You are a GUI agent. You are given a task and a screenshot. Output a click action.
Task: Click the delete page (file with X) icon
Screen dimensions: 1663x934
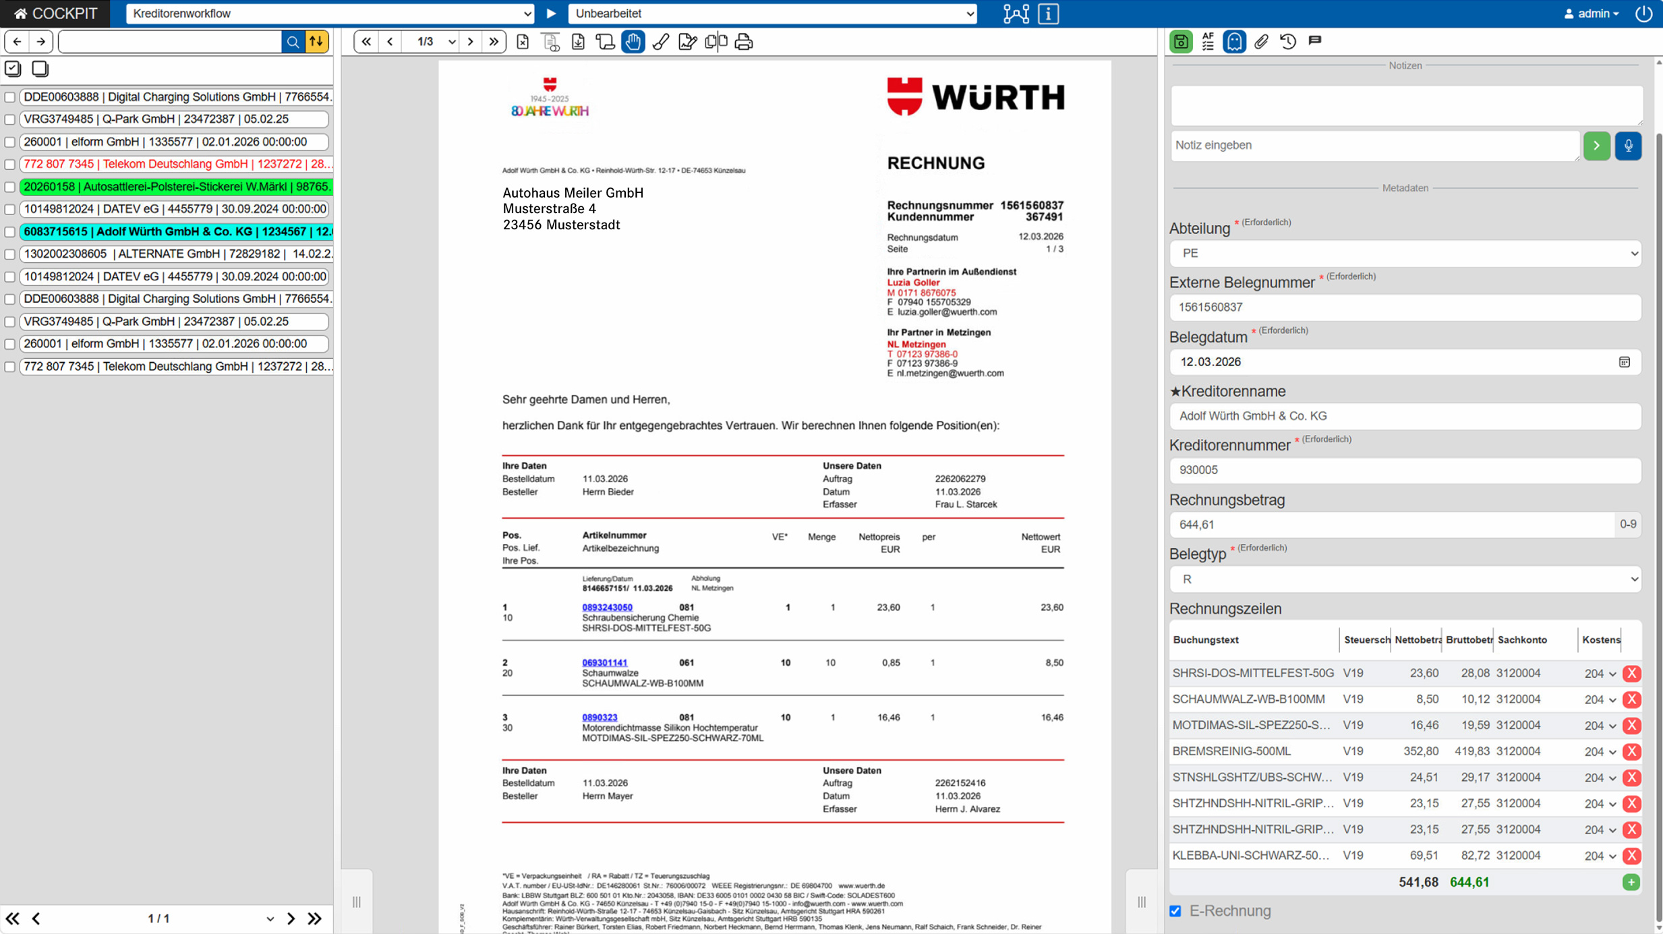tap(523, 42)
